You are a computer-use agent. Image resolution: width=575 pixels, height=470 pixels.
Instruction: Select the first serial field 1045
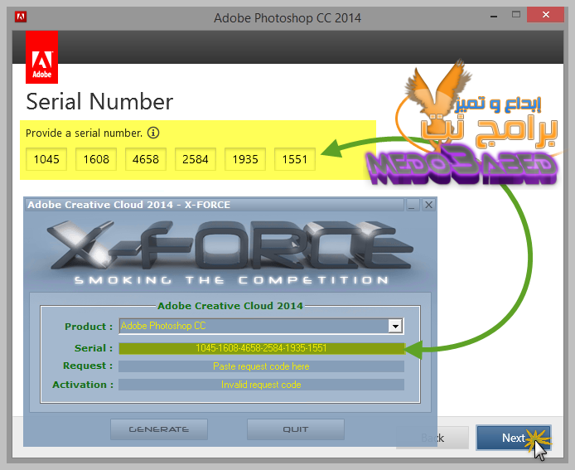[x=46, y=159]
